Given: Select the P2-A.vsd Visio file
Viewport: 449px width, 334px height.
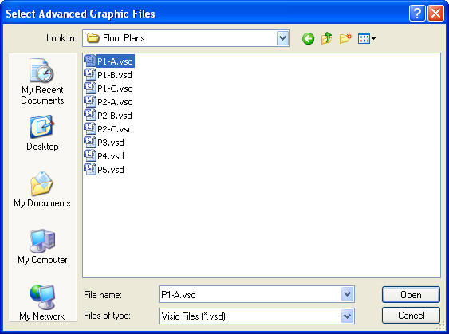Looking at the screenshot, I should tap(108, 102).
